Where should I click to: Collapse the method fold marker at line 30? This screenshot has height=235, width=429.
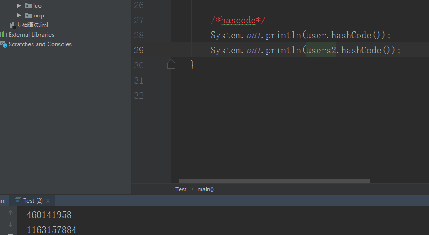171,65
